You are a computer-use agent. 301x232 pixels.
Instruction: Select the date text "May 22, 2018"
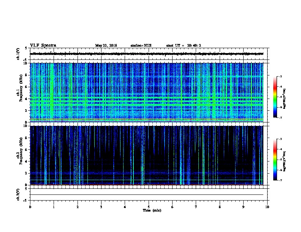tap(106, 45)
